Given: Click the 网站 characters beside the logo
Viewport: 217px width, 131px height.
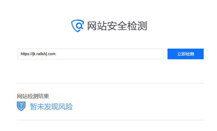Looking at the screenshot, I should (x=97, y=26).
